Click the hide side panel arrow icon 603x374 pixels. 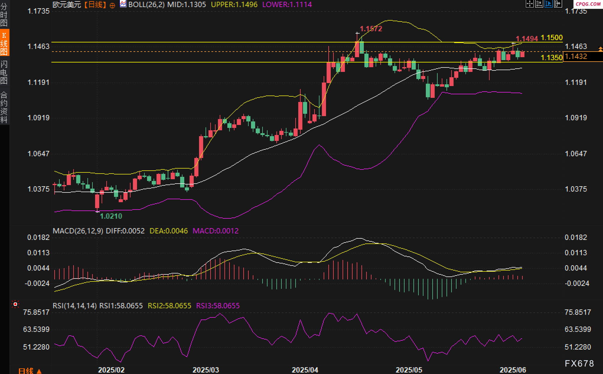(x=558, y=4)
